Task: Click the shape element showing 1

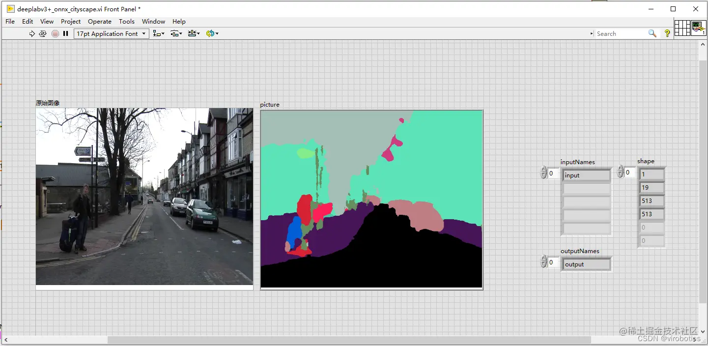Action: (652, 174)
